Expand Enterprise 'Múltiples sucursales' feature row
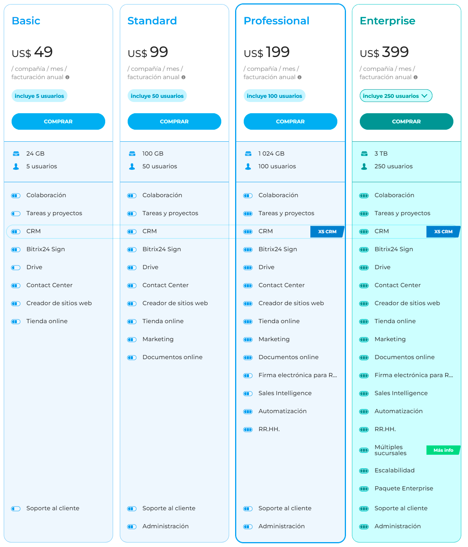 [390, 450]
